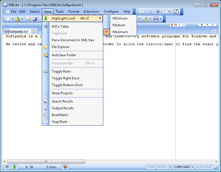Click the macro play triangle button
This screenshot has width=221, height=172.
tap(179, 25)
